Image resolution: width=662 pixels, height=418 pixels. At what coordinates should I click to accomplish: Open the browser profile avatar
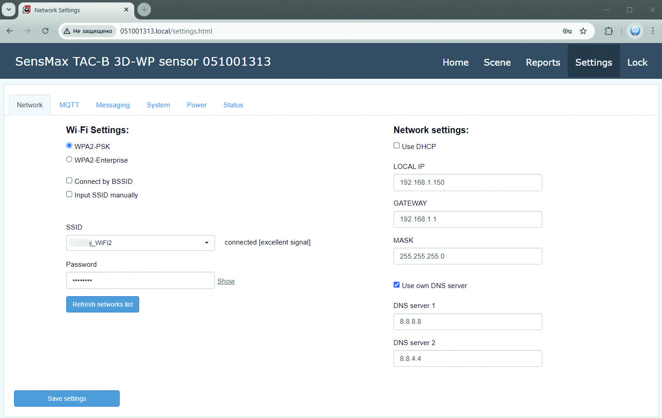(x=635, y=31)
